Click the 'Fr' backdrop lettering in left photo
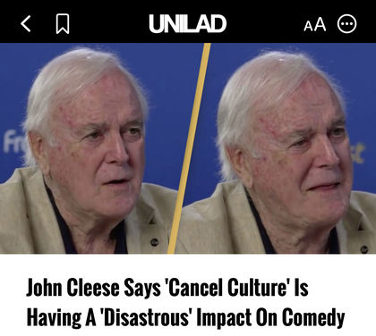The image size is (376, 336). coord(13,141)
